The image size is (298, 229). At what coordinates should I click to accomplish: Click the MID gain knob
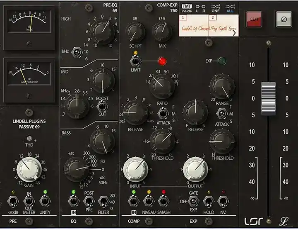point(103,80)
